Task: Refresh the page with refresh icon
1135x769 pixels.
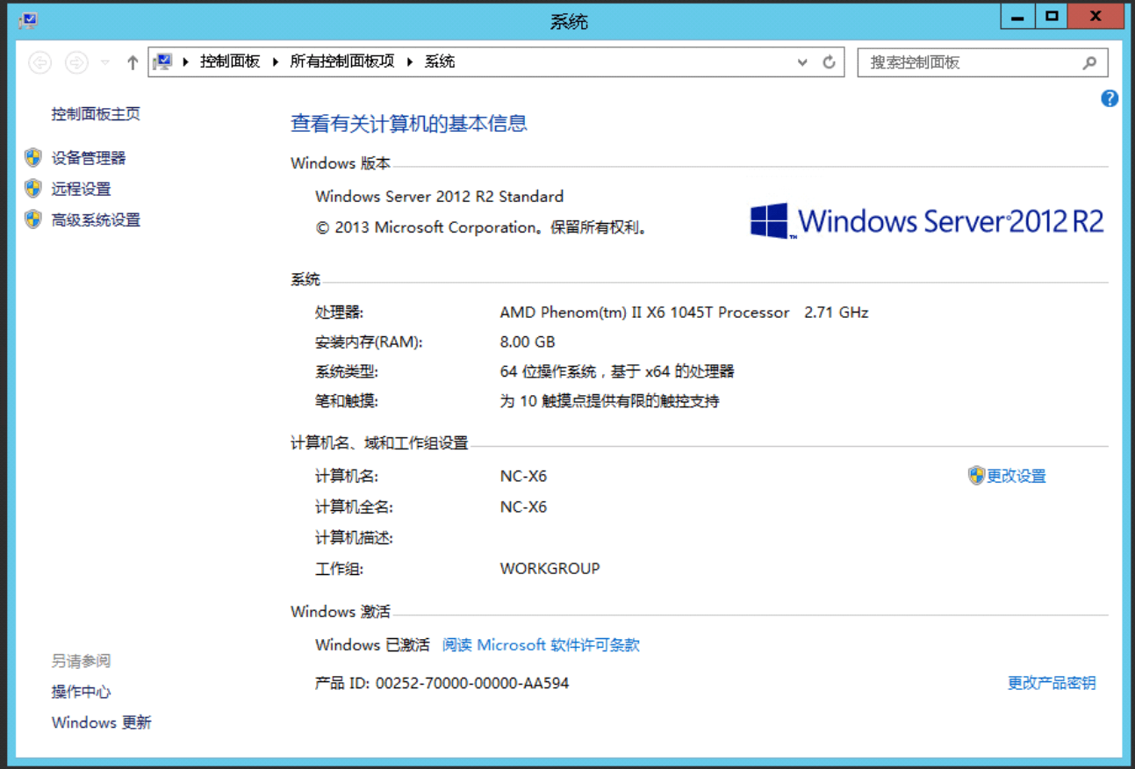Action: (x=829, y=62)
